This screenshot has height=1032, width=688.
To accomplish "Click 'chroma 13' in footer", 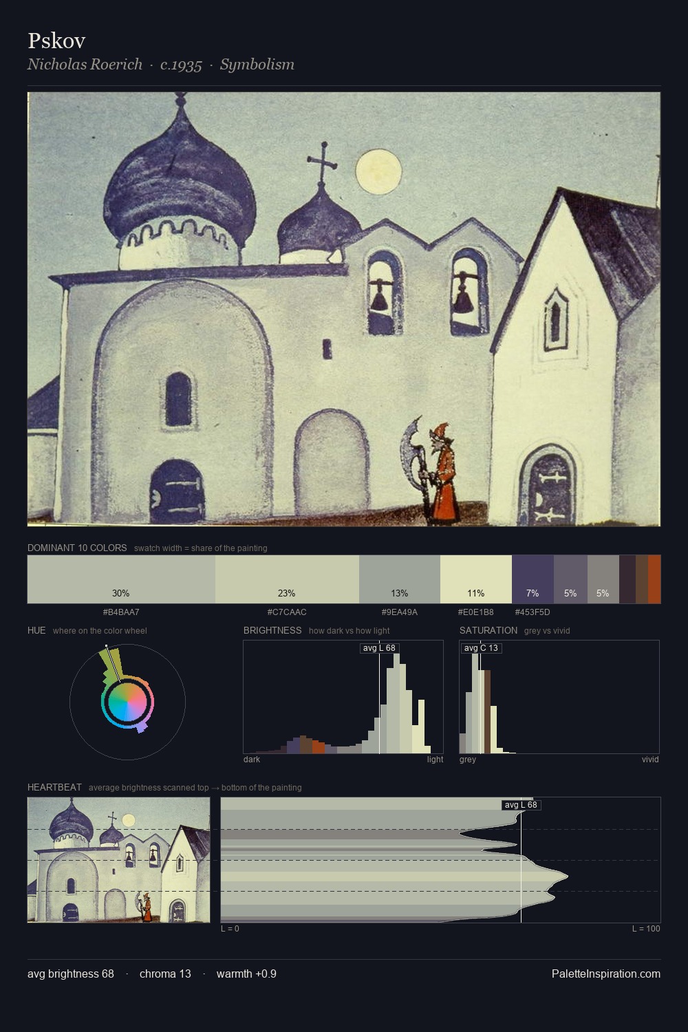I will tap(165, 974).
